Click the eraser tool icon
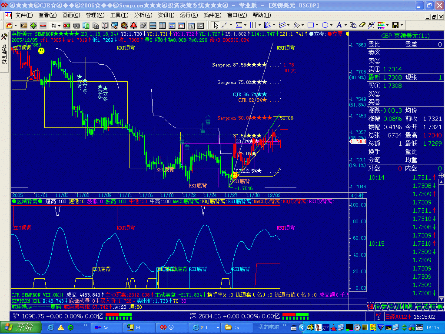445x334 pixels. (362, 25)
